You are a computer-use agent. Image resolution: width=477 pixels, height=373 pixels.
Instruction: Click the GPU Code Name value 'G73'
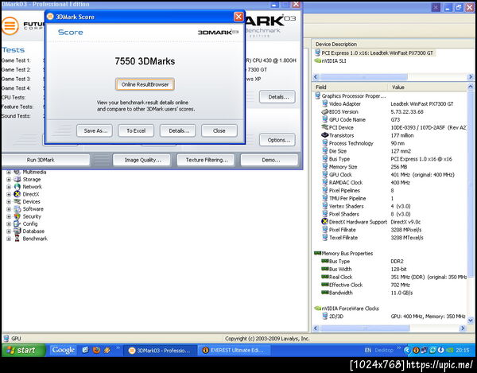(x=395, y=119)
